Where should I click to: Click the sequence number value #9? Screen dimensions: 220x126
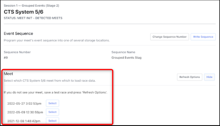click(6, 58)
